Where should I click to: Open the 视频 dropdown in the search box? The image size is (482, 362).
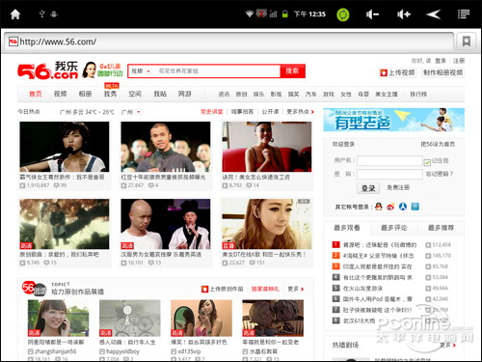point(141,71)
